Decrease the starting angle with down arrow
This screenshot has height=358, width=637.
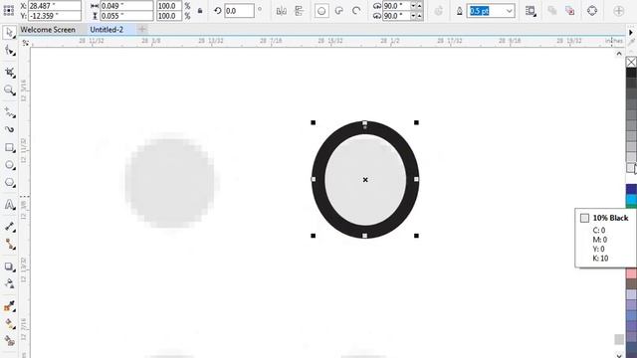click(414, 6)
